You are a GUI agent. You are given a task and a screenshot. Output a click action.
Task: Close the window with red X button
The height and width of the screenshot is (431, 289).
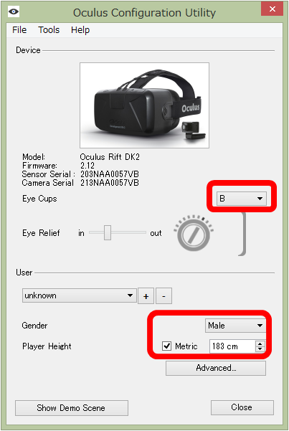click(x=273, y=9)
